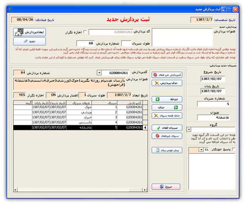This screenshot has width=245, height=205.
Task: Click the current row indicator arrow in the table
Action: coord(145,127)
